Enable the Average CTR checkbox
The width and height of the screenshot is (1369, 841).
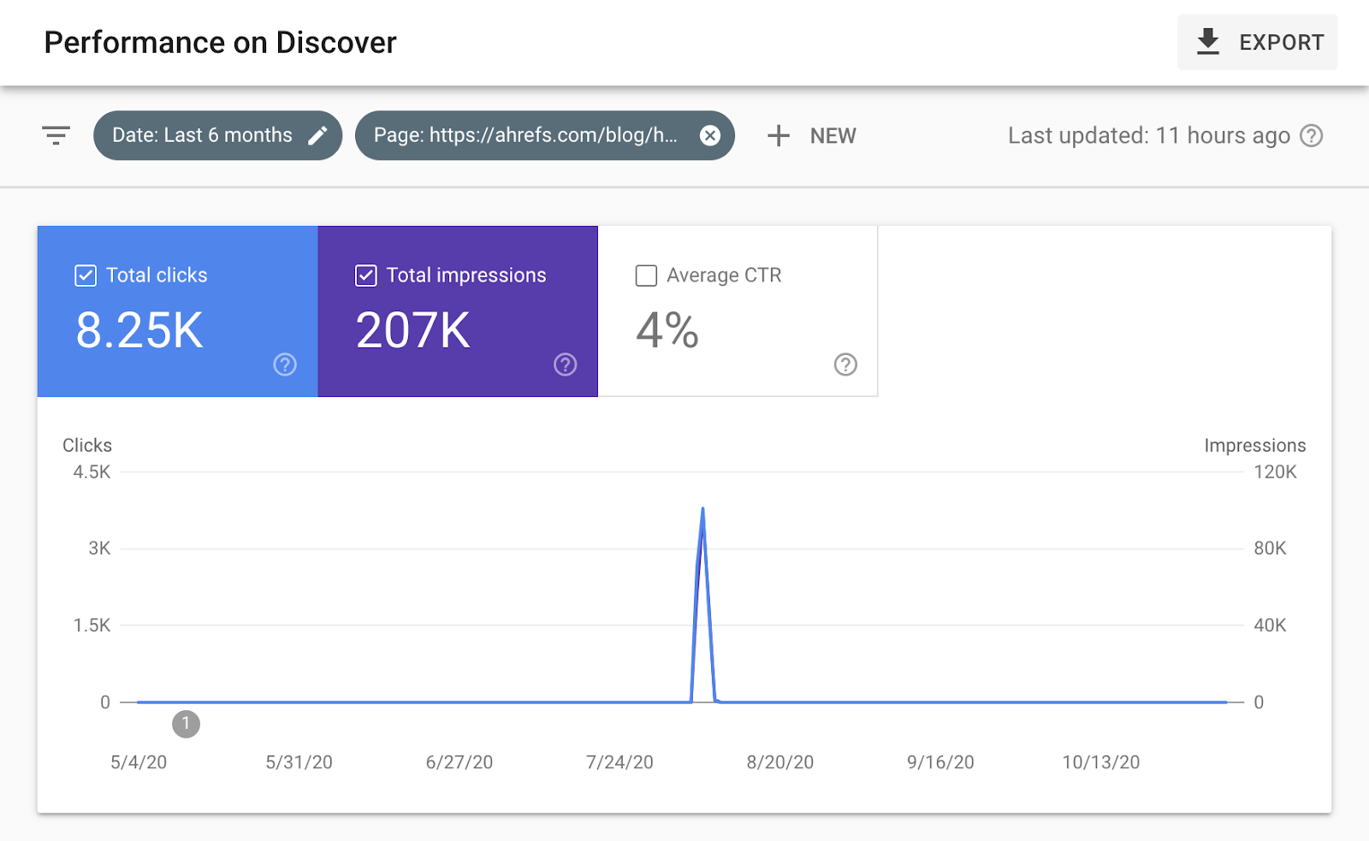pos(646,275)
